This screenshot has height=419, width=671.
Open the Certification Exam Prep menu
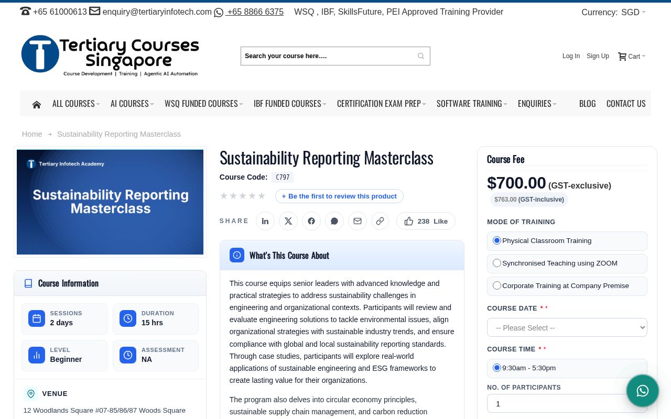[382, 104]
